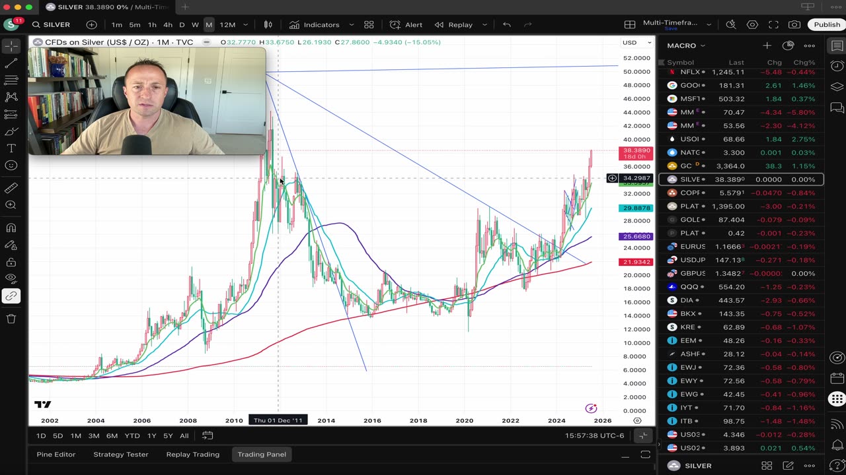Create an Alert from the toolbar
The height and width of the screenshot is (475, 846).
coord(406,24)
